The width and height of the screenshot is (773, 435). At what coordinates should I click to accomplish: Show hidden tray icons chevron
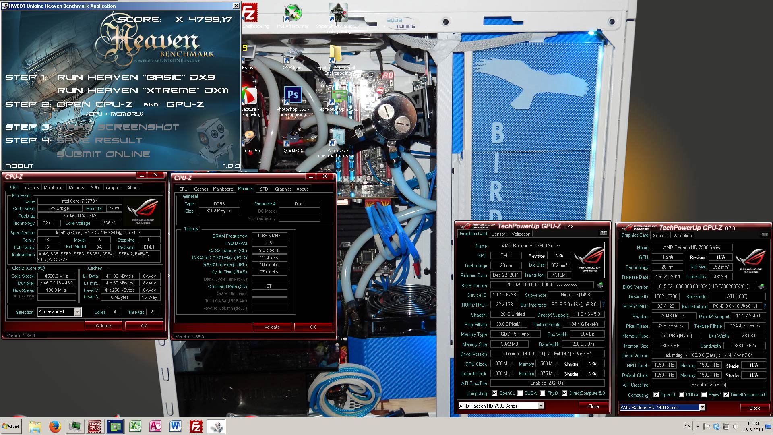(x=698, y=426)
